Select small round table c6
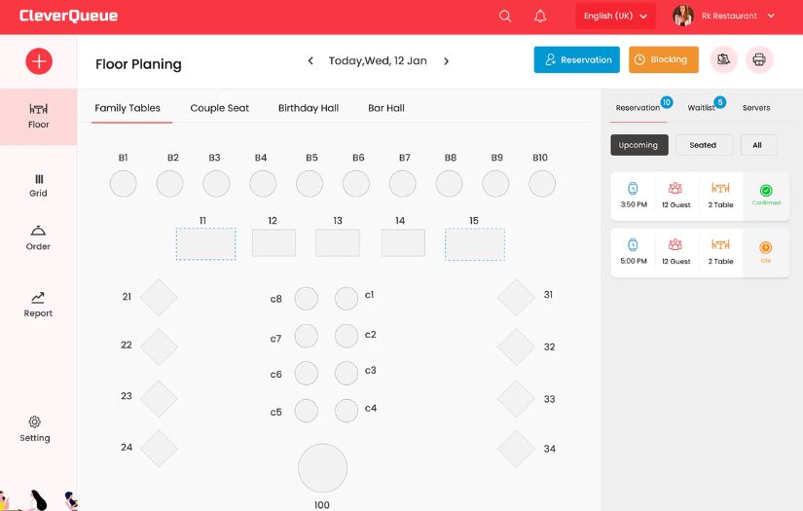Image resolution: width=803 pixels, height=511 pixels. pyautogui.click(x=307, y=373)
